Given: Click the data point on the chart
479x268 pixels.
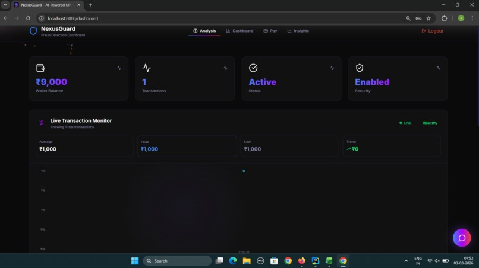Looking at the screenshot, I should 244,171.
